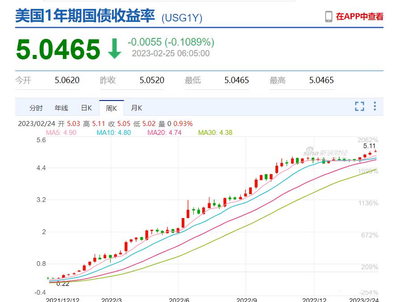The width and height of the screenshot is (396, 302).
Task: Click the large current yield 5.0465 figure
Action: pyautogui.click(x=58, y=46)
